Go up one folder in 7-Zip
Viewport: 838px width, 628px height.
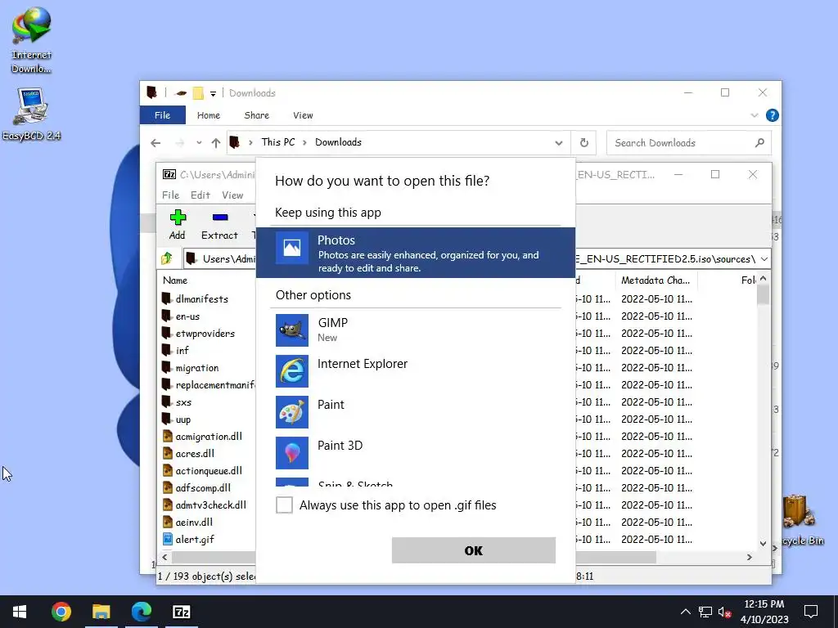click(167, 258)
